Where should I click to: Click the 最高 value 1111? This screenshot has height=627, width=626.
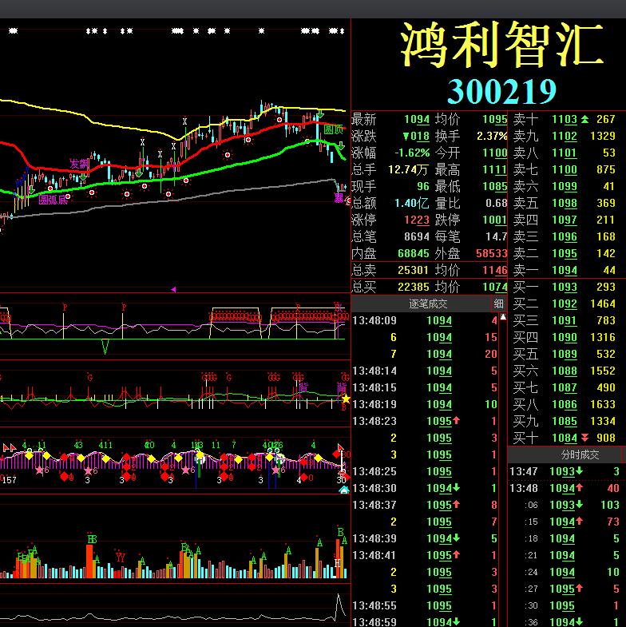pyautogui.click(x=494, y=169)
